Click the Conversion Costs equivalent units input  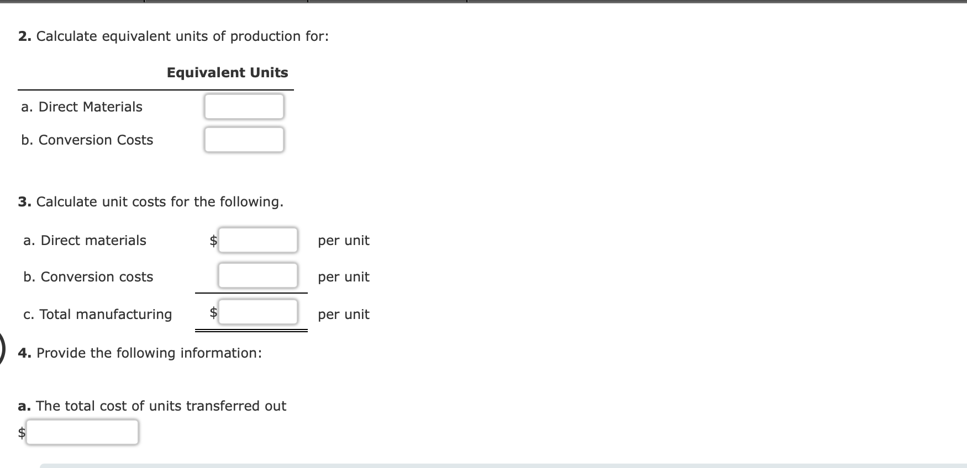click(244, 140)
